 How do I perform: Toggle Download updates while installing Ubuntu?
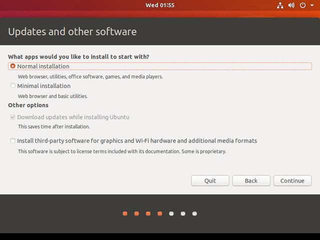click(12, 117)
